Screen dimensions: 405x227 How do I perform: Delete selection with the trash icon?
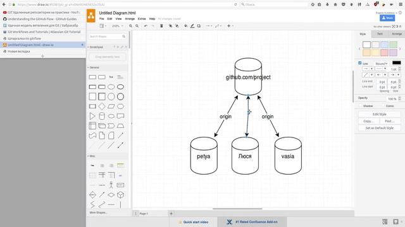coord(161,26)
